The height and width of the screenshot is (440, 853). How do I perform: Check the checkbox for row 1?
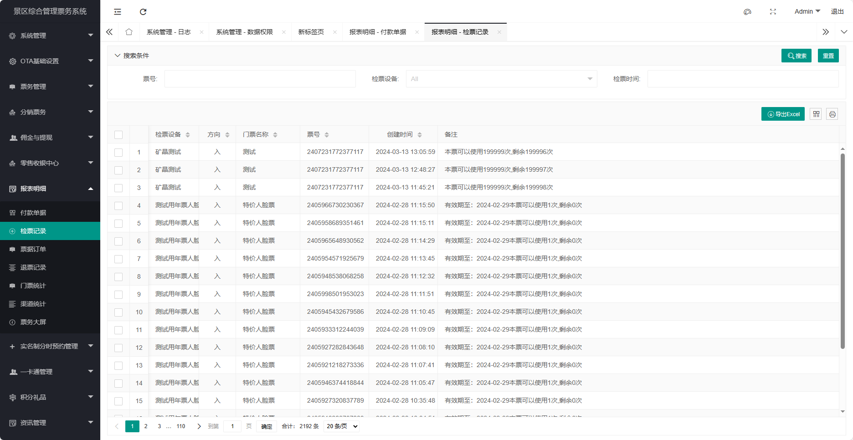coord(118,153)
